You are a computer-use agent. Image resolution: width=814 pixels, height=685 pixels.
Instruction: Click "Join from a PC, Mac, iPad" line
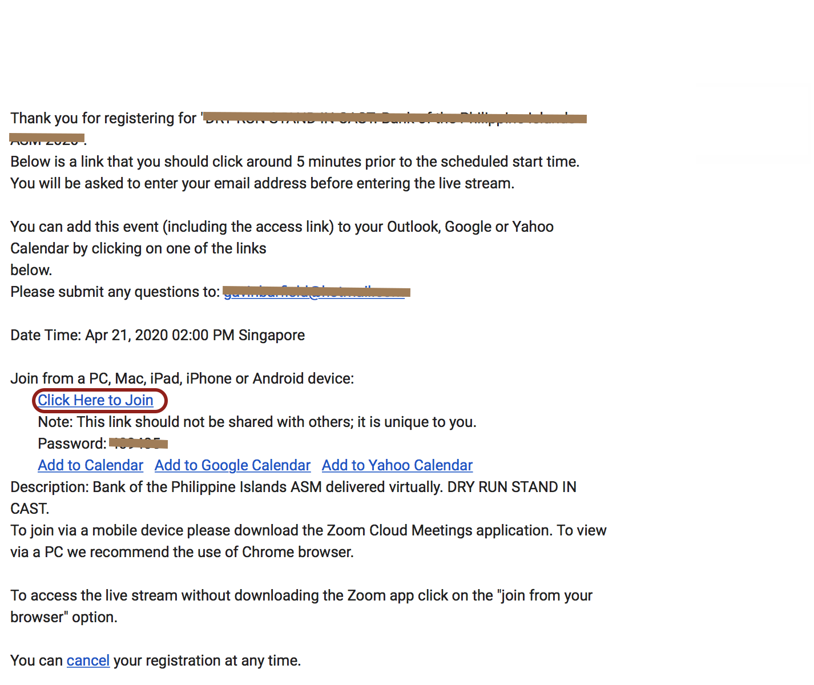(182, 378)
